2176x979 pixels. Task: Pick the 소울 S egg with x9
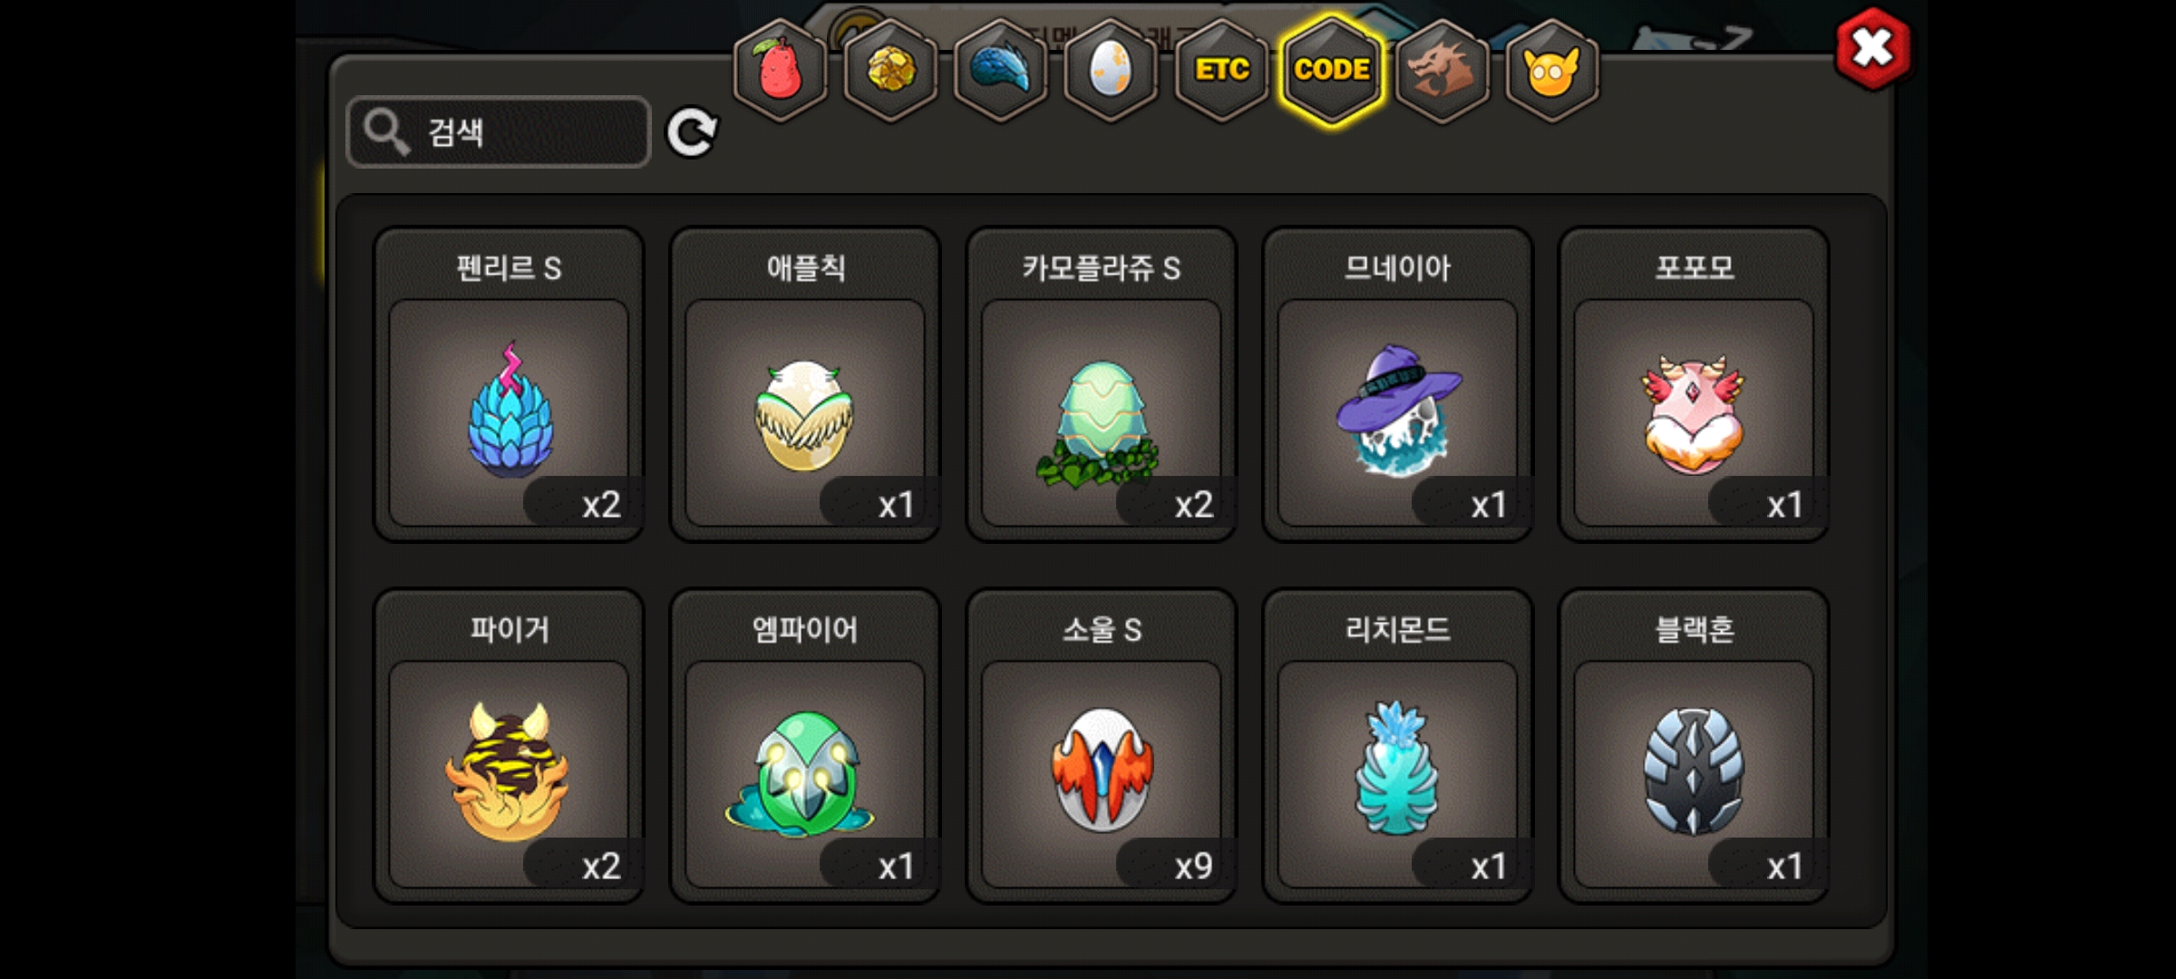tap(1102, 745)
